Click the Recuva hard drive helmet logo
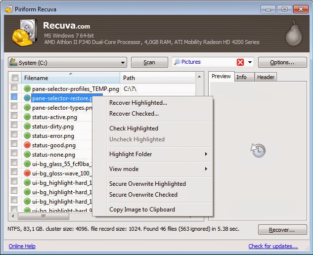 click(24, 33)
